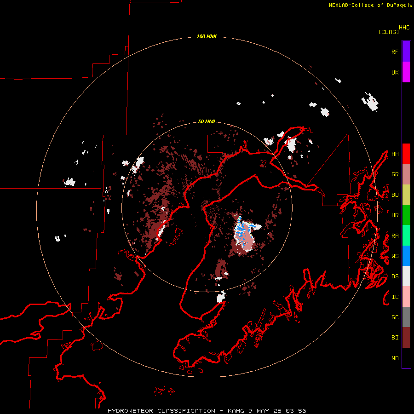
Task: Click the [CLAS] legend title
Action: (x=389, y=32)
